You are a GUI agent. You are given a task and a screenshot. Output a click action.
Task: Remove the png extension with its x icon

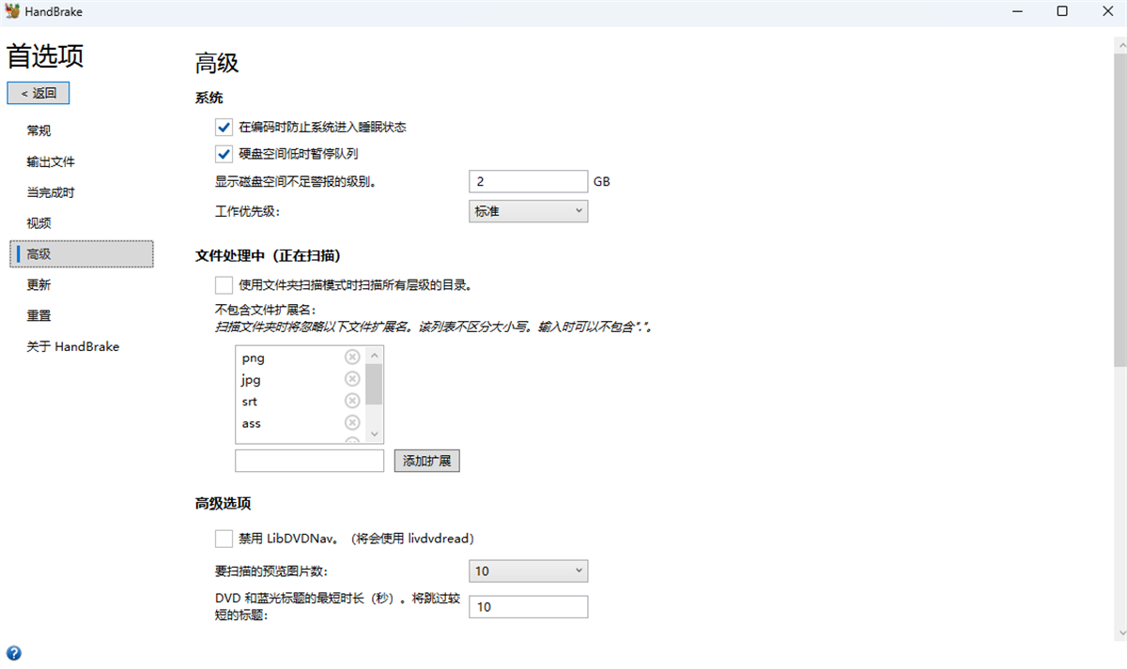(352, 357)
